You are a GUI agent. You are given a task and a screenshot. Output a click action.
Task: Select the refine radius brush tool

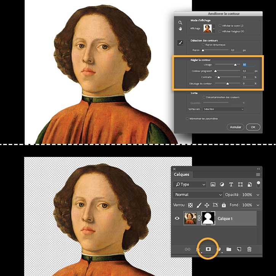180,43
